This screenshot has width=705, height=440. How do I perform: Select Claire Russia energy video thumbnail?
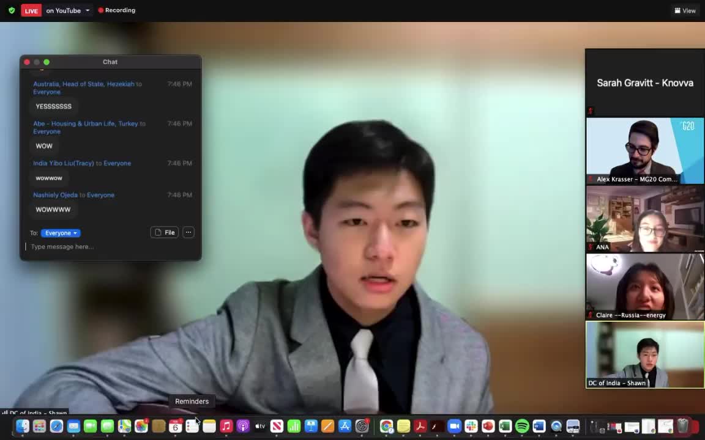click(645, 287)
